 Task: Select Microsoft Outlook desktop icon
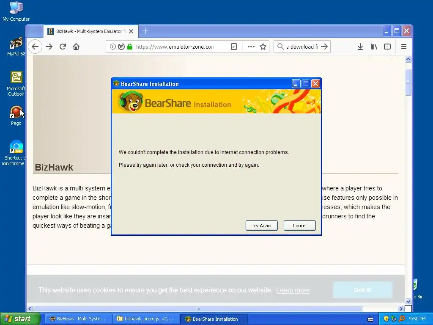(x=16, y=84)
